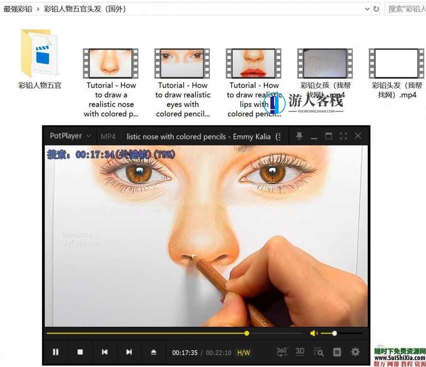Stop the video playback

click(x=80, y=352)
